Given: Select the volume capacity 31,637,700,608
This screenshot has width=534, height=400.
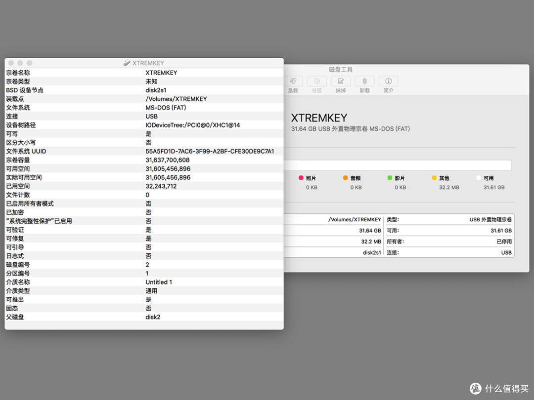Looking at the screenshot, I should pos(167,160).
